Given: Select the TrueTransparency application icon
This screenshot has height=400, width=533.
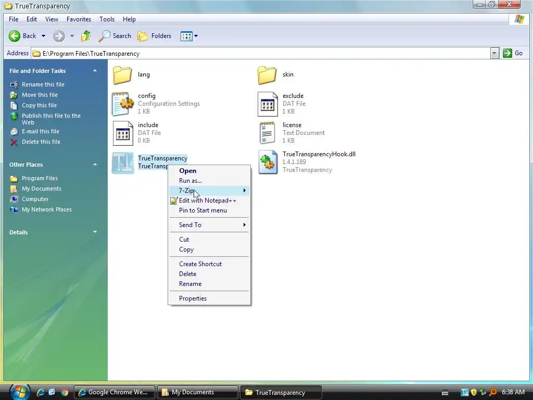Looking at the screenshot, I should pos(123,162).
